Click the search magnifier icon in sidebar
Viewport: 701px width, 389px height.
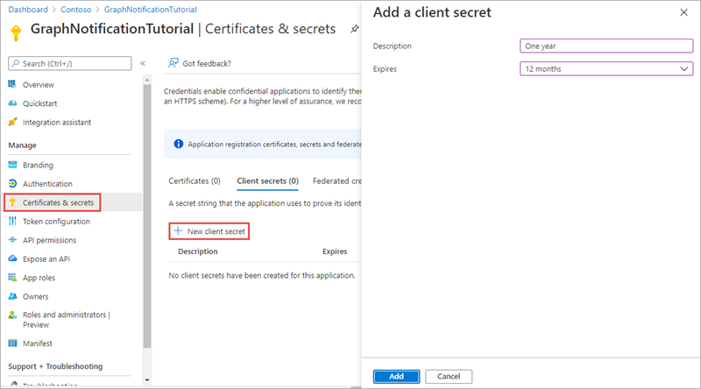click(x=16, y=63)
